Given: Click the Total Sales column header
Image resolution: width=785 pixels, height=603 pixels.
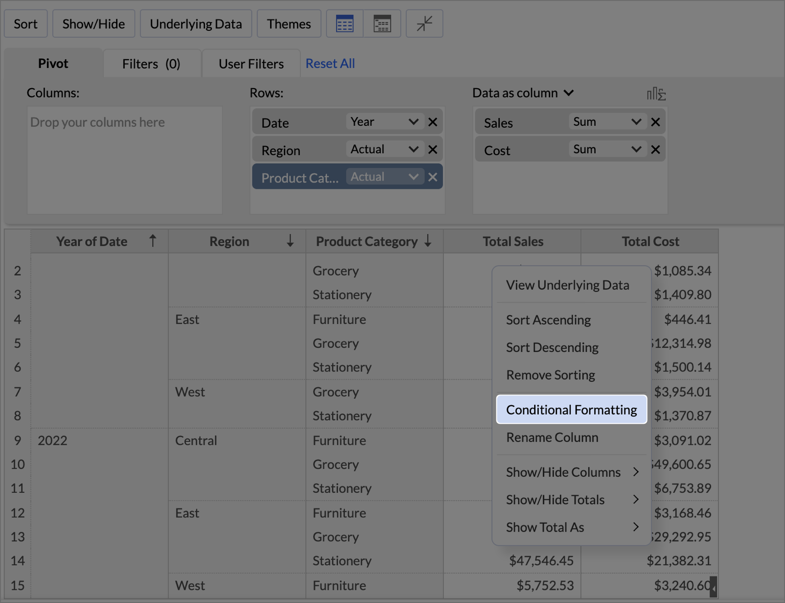Looking at the screenshot, I should tap(512, 241).
